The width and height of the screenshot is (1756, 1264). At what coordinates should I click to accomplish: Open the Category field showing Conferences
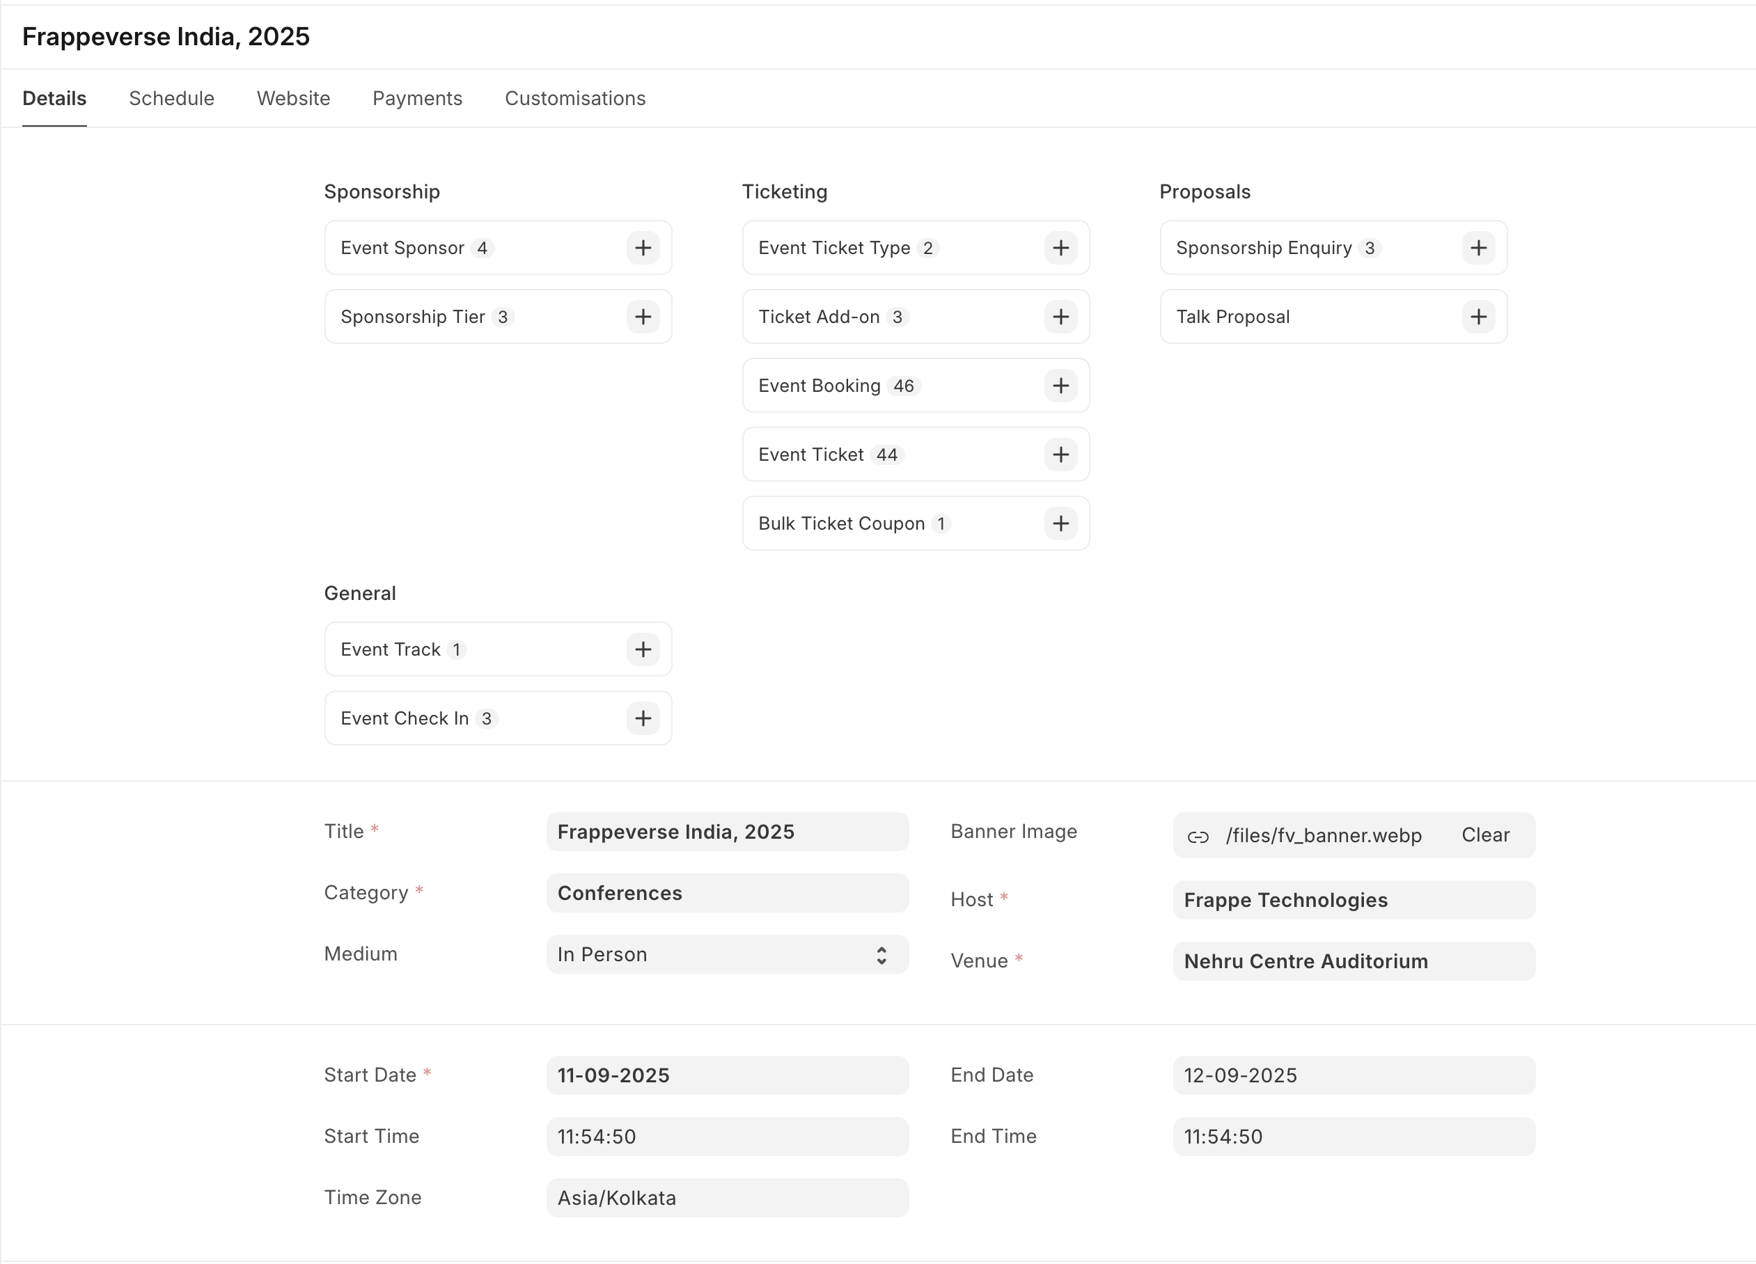[726, 893]
